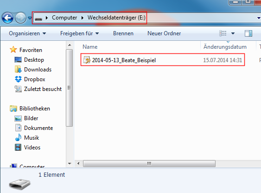Open the view options dropdown arrow
Image resolution: width=261 pixels, height=193 pixels.
point(233,33)
